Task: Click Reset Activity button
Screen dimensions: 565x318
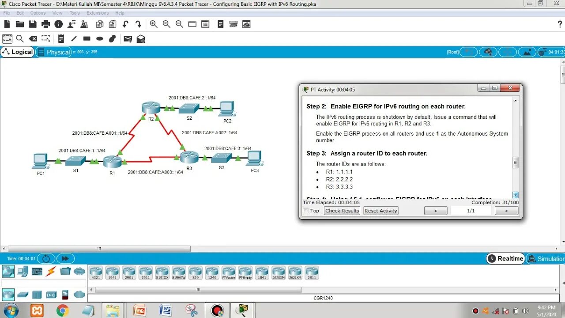Action: pyautogui.click(x=381, y=211)
